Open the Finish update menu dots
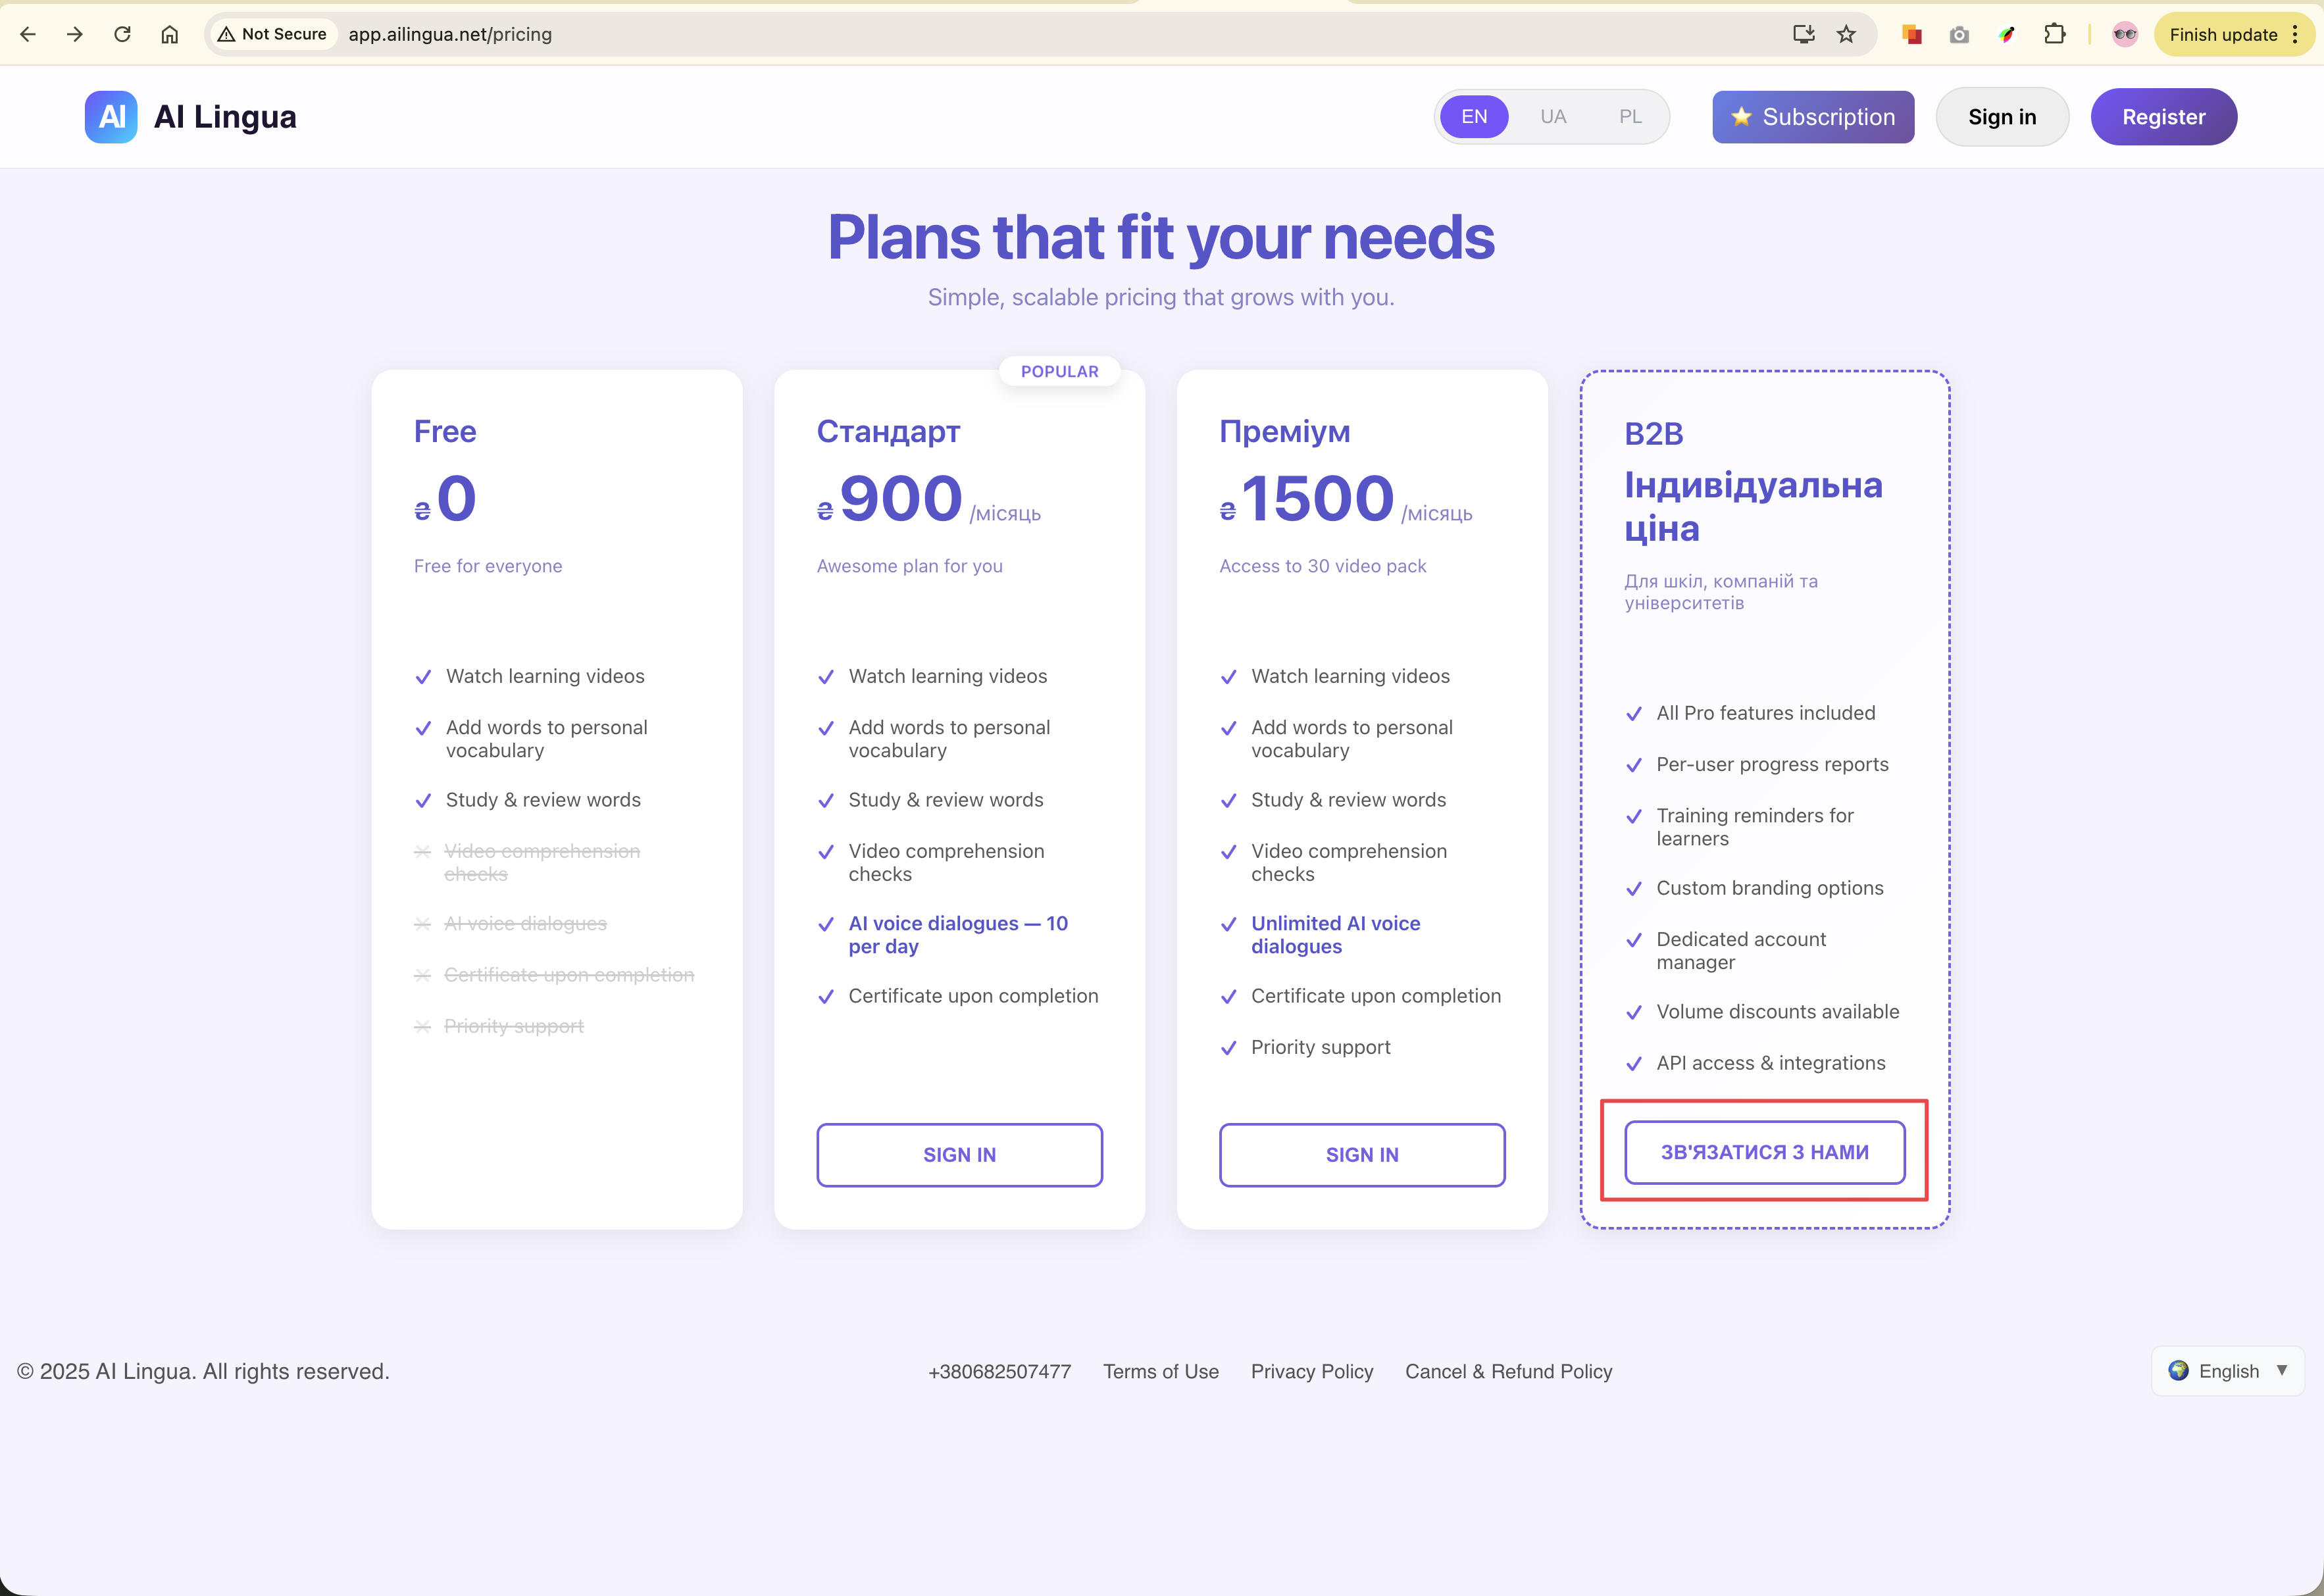This screenshot has height=1596, width=2324. click(2296, 34)
